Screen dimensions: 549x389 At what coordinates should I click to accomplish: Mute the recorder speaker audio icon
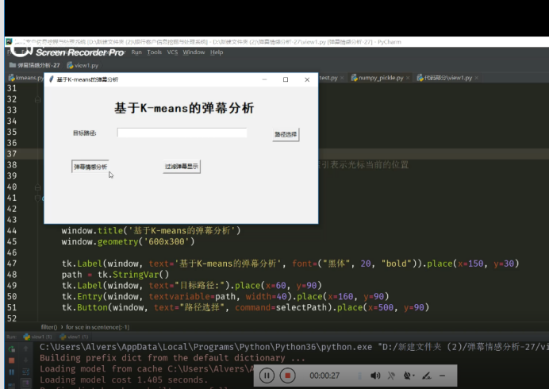coord(375,376)
